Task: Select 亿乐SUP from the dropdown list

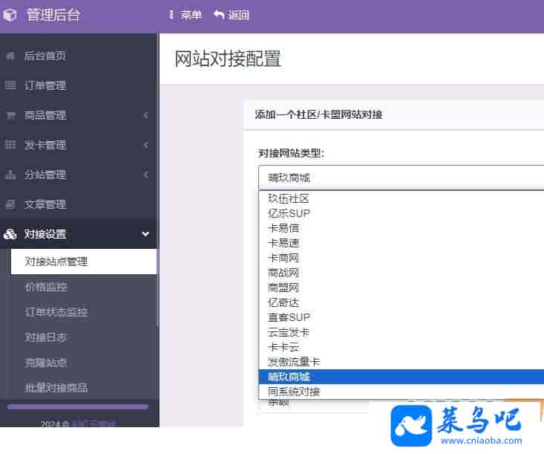Action: [289, 213]
